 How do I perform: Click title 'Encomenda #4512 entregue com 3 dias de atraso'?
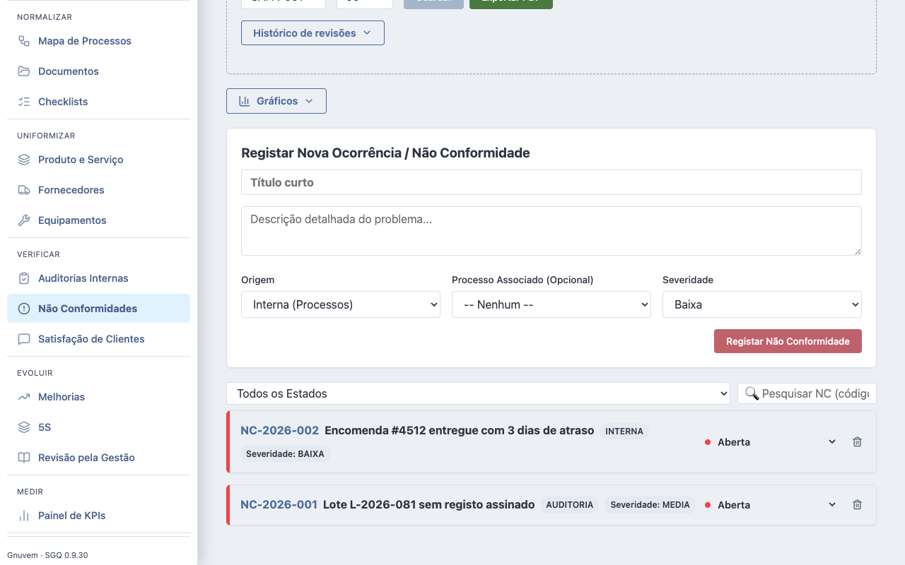460,430
